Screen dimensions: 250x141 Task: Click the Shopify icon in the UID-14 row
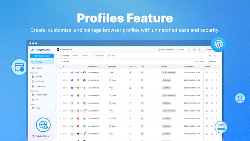click(84, 96)
